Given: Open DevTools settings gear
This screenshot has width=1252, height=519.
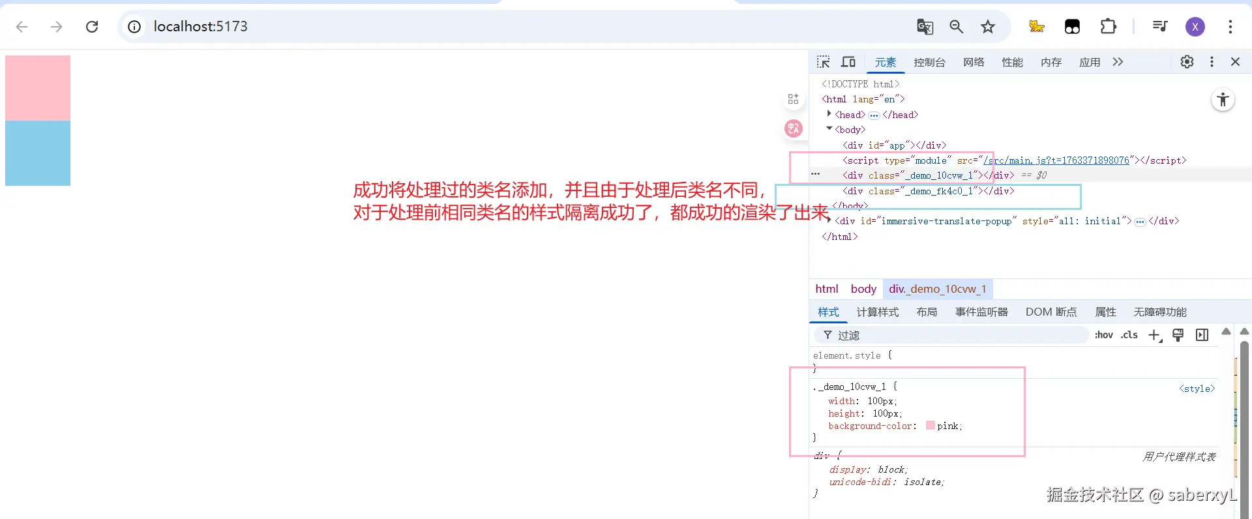Looking at the screenshot, I should click(x=1187, y=62).
